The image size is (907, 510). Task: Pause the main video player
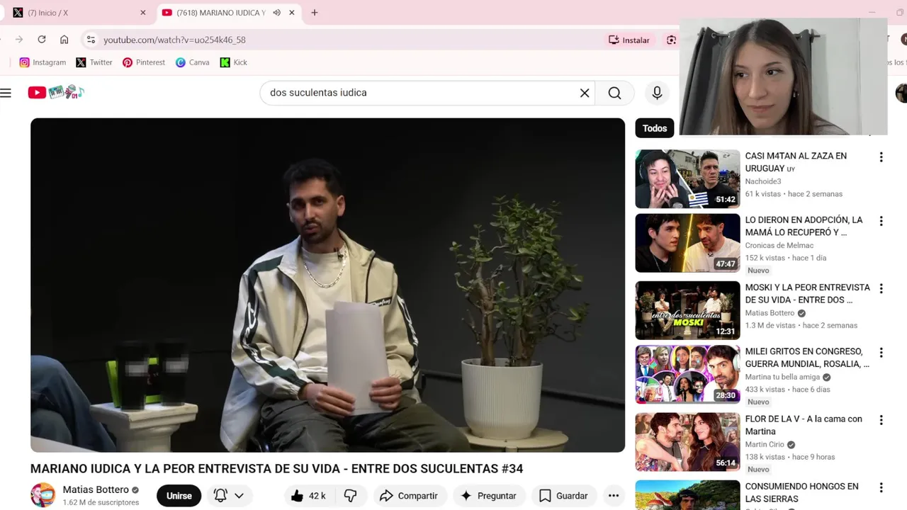point(327,285)
